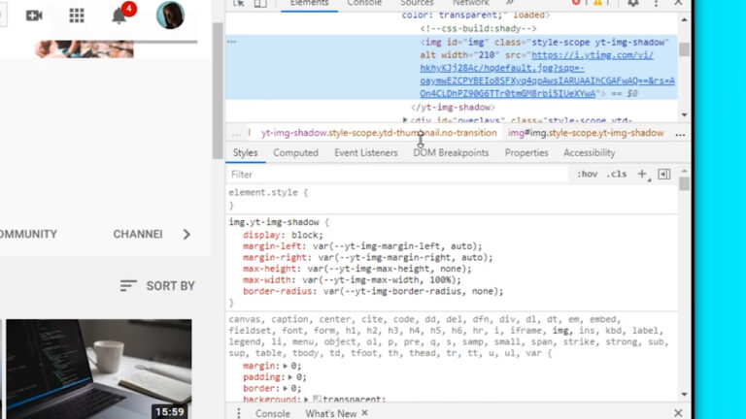Expand the padding shorthand triangle
This screenshot has height=419, width=746.
pyautogui.click(x=290, y=377)
